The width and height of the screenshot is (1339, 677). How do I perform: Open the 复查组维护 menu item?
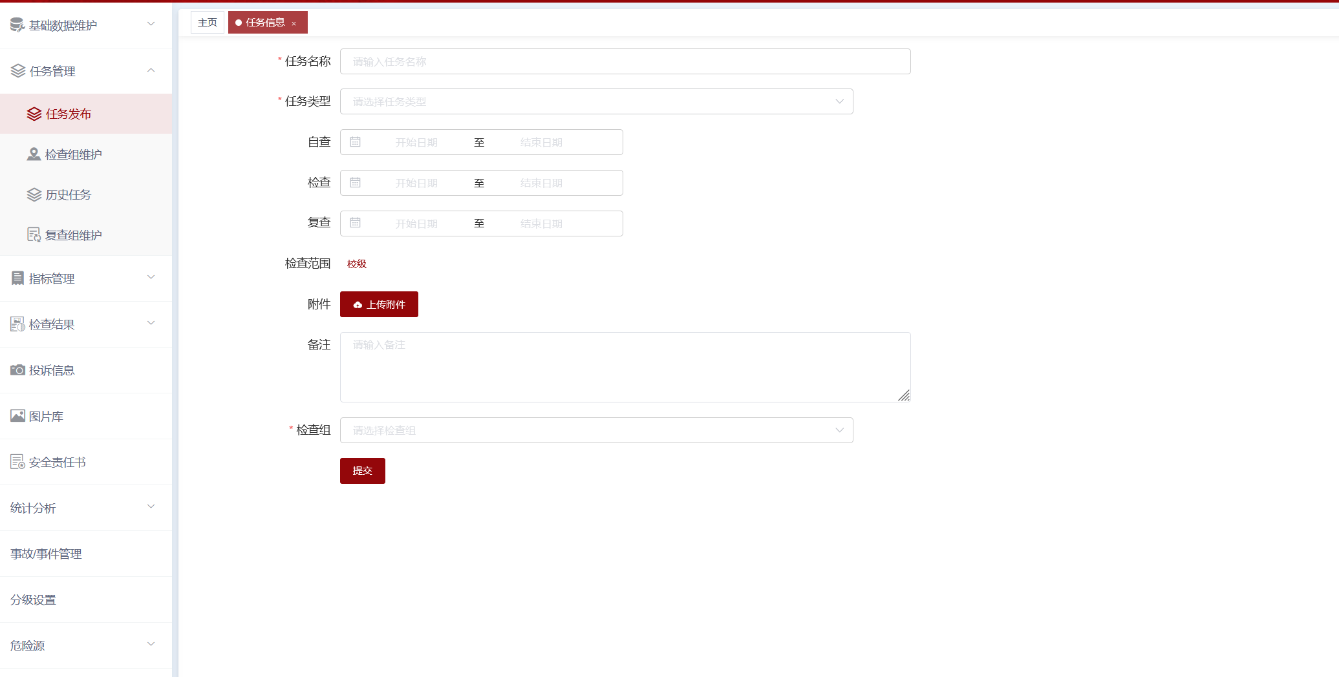[x=86, y=235]
